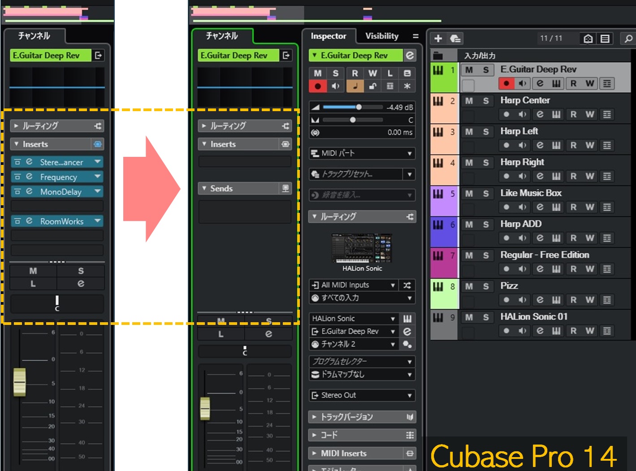Click the drum/chord pad icon next to L in Inspector
Image resolution: width=636 pixels, height=471 pixels.
click(x=407, y=73)
